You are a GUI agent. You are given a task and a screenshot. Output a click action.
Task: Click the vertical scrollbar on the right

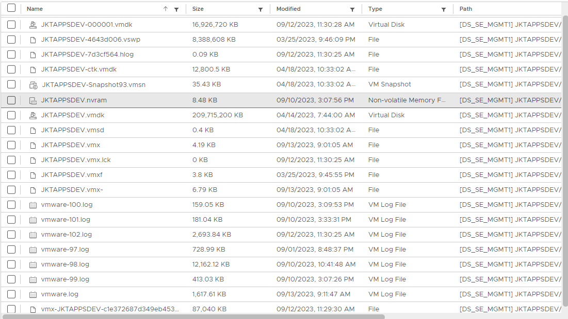pos(564,154)
